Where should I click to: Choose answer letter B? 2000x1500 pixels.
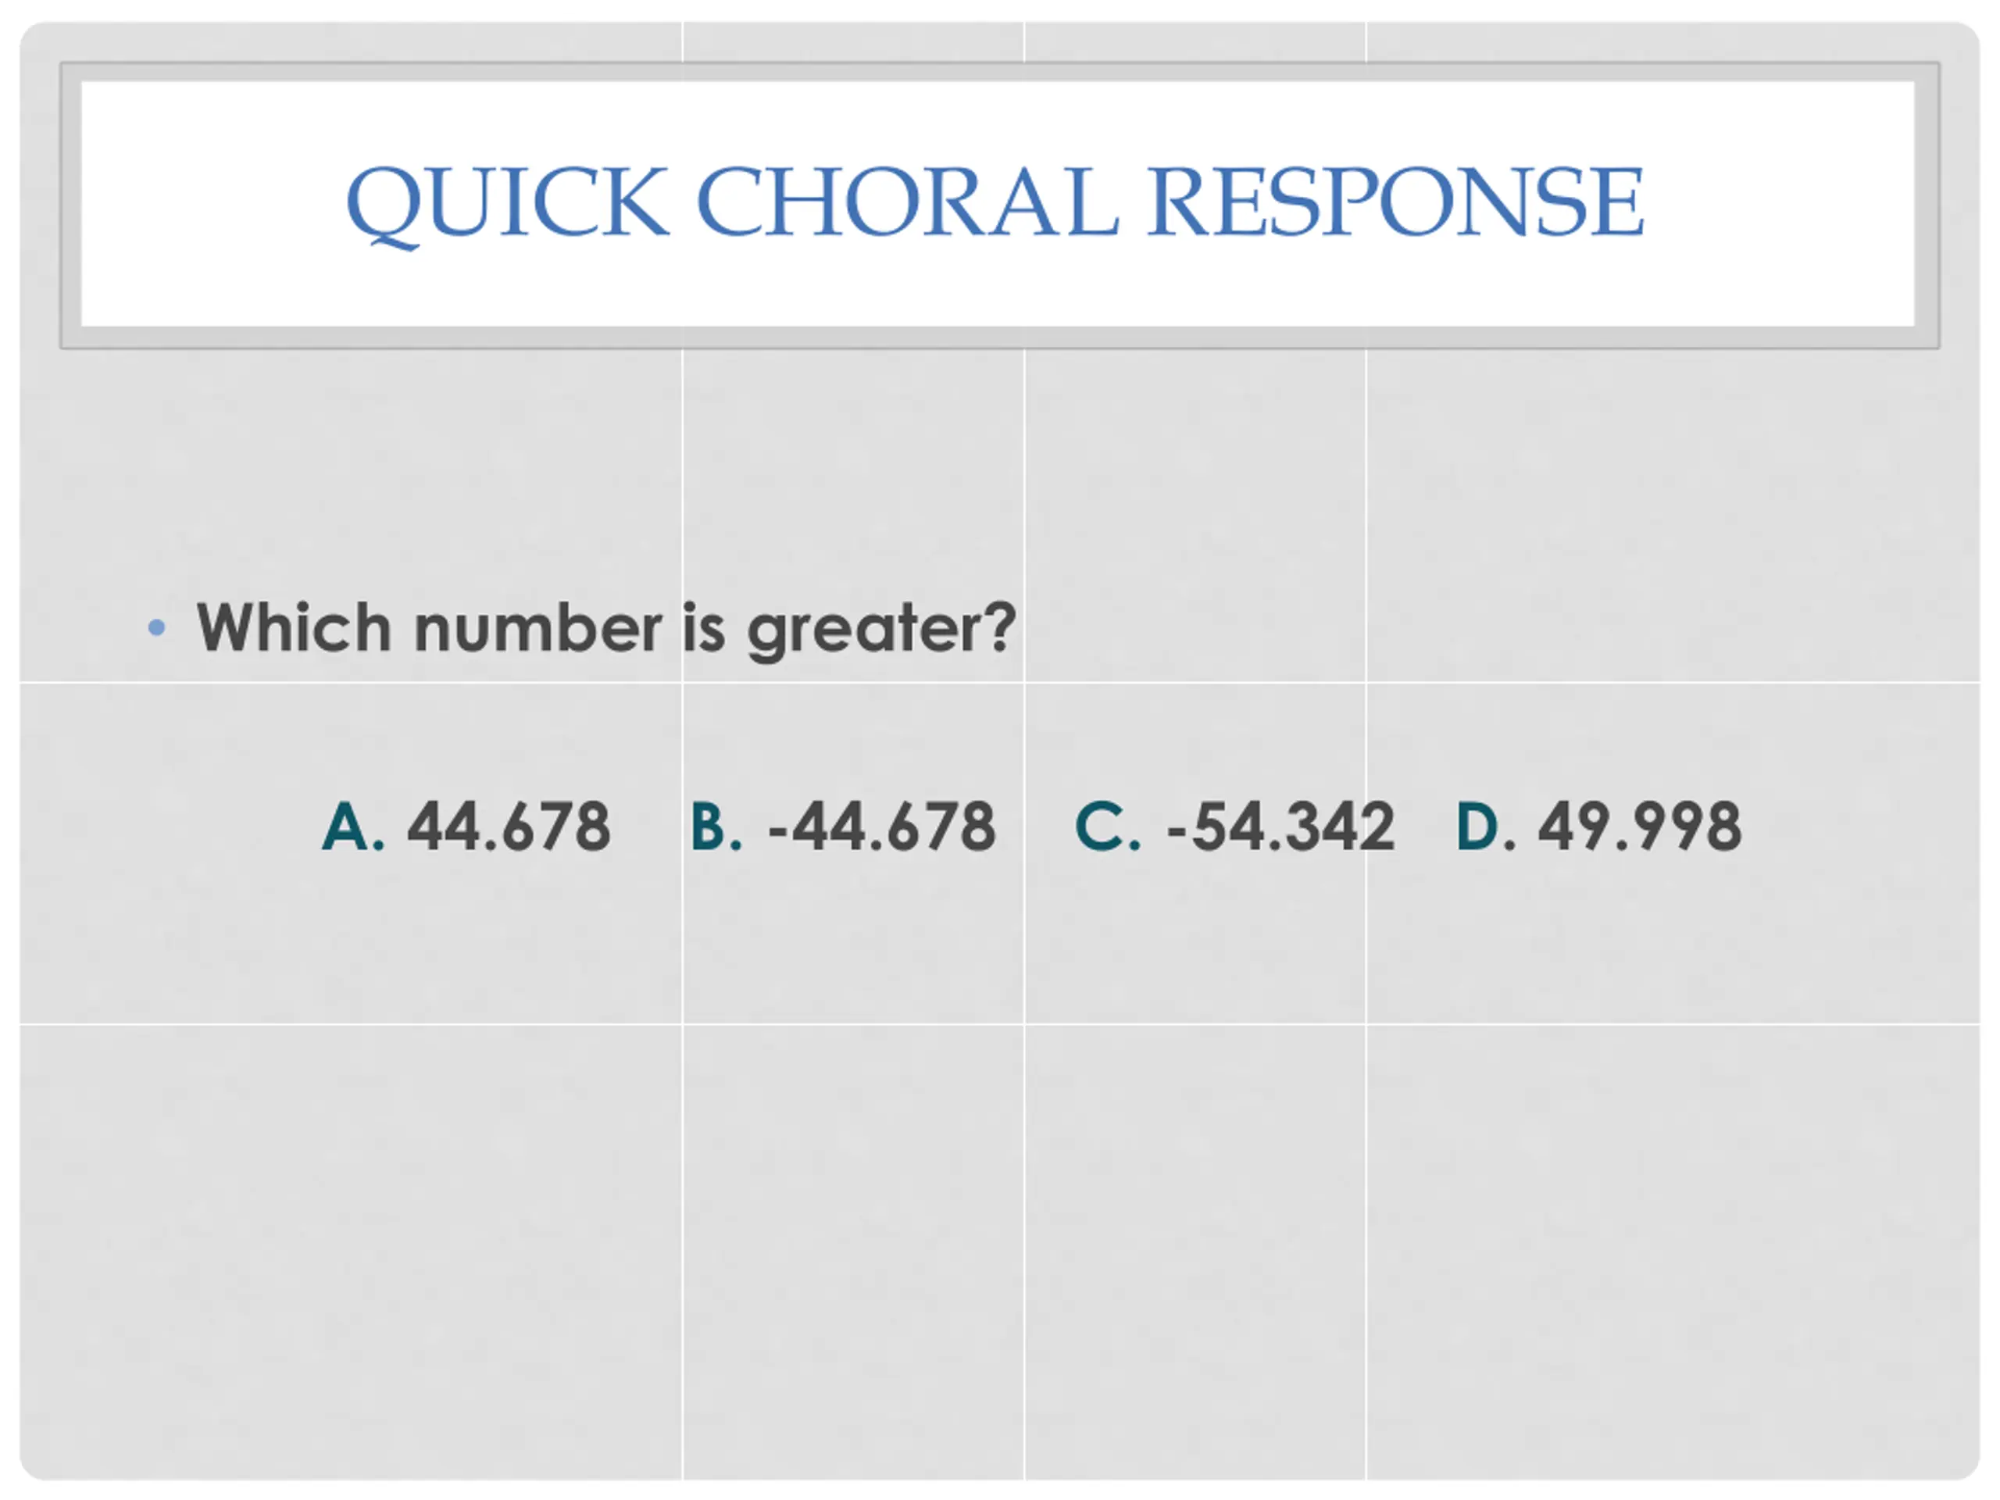[x=715, y=827]
